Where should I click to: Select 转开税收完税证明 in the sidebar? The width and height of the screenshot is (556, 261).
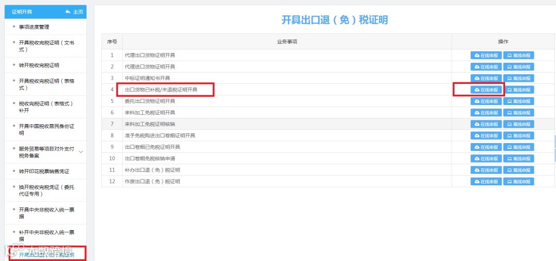(39, 65)
